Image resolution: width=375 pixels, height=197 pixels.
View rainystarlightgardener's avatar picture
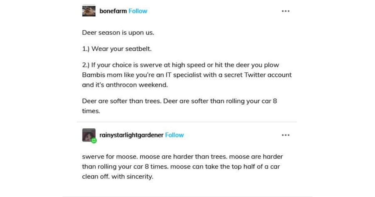coord(88,135)
